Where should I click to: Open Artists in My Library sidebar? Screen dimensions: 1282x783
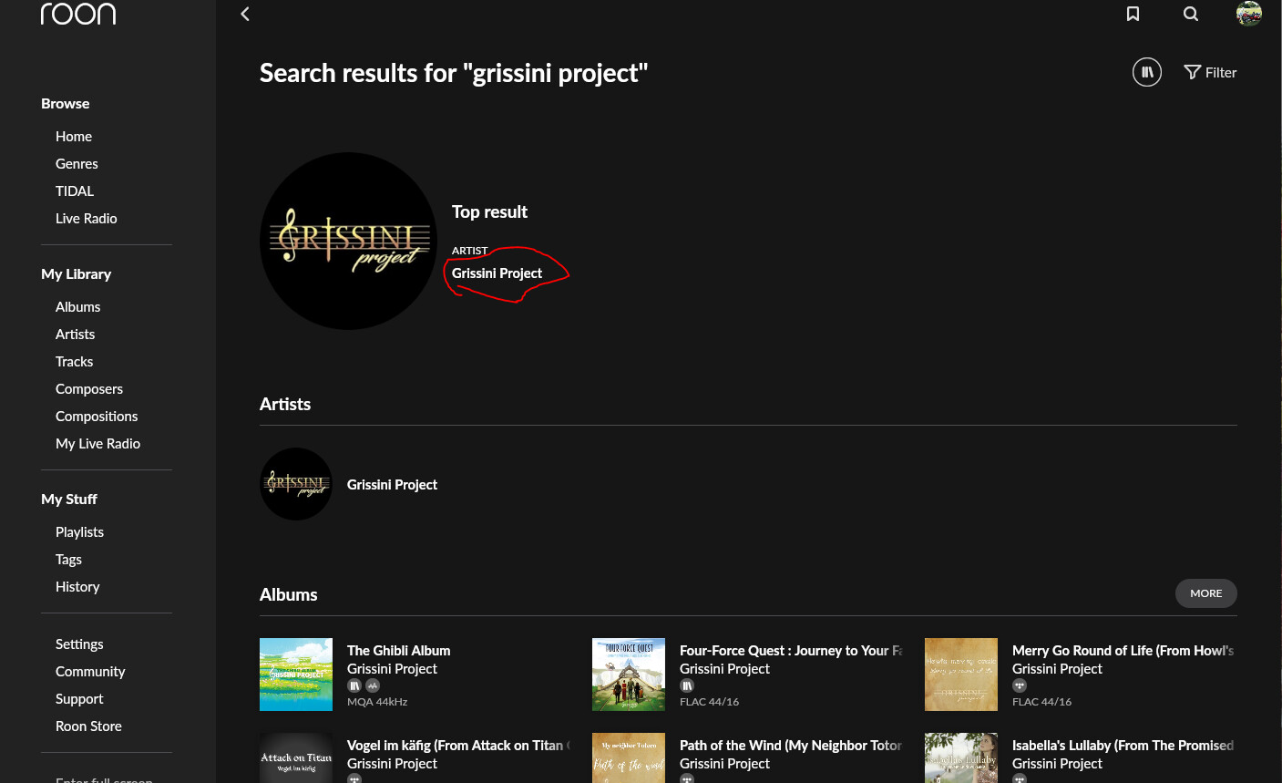pyautogui.click(x=76, y=335)
